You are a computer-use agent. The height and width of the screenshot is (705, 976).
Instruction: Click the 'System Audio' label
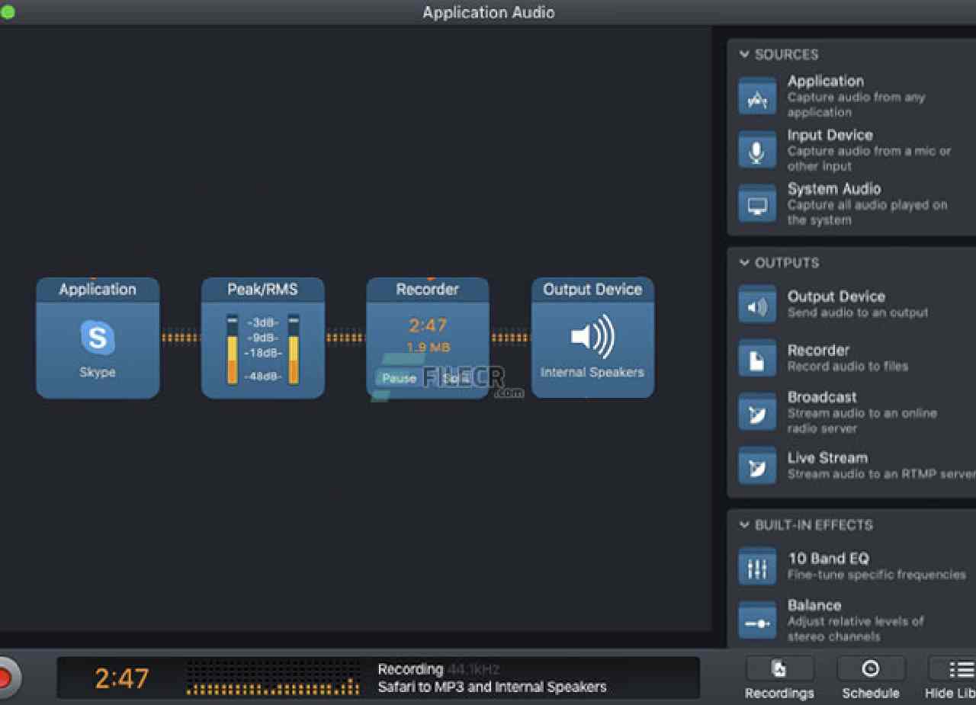[x=834, y=189]
